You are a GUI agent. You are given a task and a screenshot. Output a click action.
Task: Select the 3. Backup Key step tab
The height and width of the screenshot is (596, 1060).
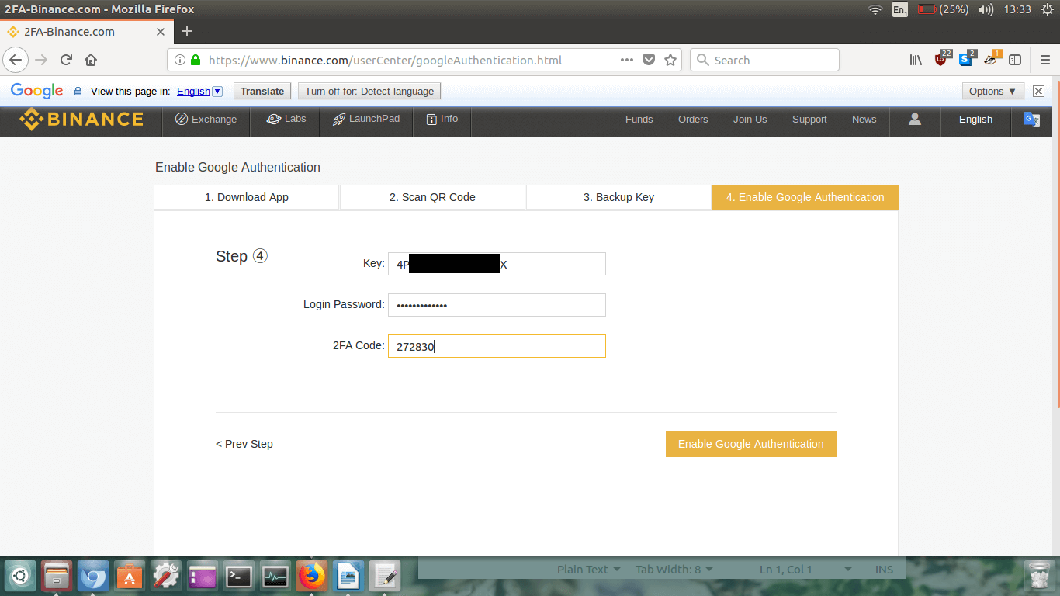[618, 197]
